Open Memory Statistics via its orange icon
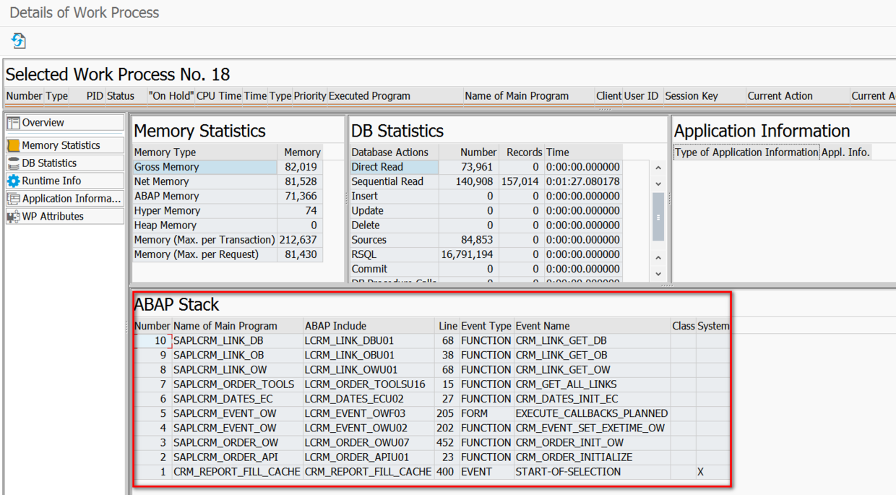The width and height of the screenshot is (896, 495). [13, 145]
